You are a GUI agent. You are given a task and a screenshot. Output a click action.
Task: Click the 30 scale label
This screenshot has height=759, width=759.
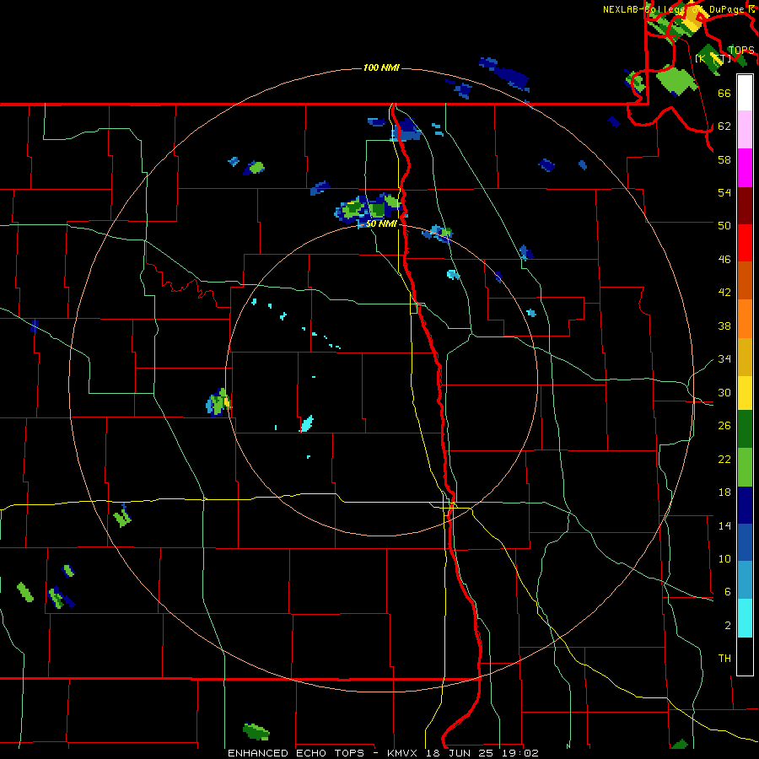pyautogui.click(x=724, y=392)
